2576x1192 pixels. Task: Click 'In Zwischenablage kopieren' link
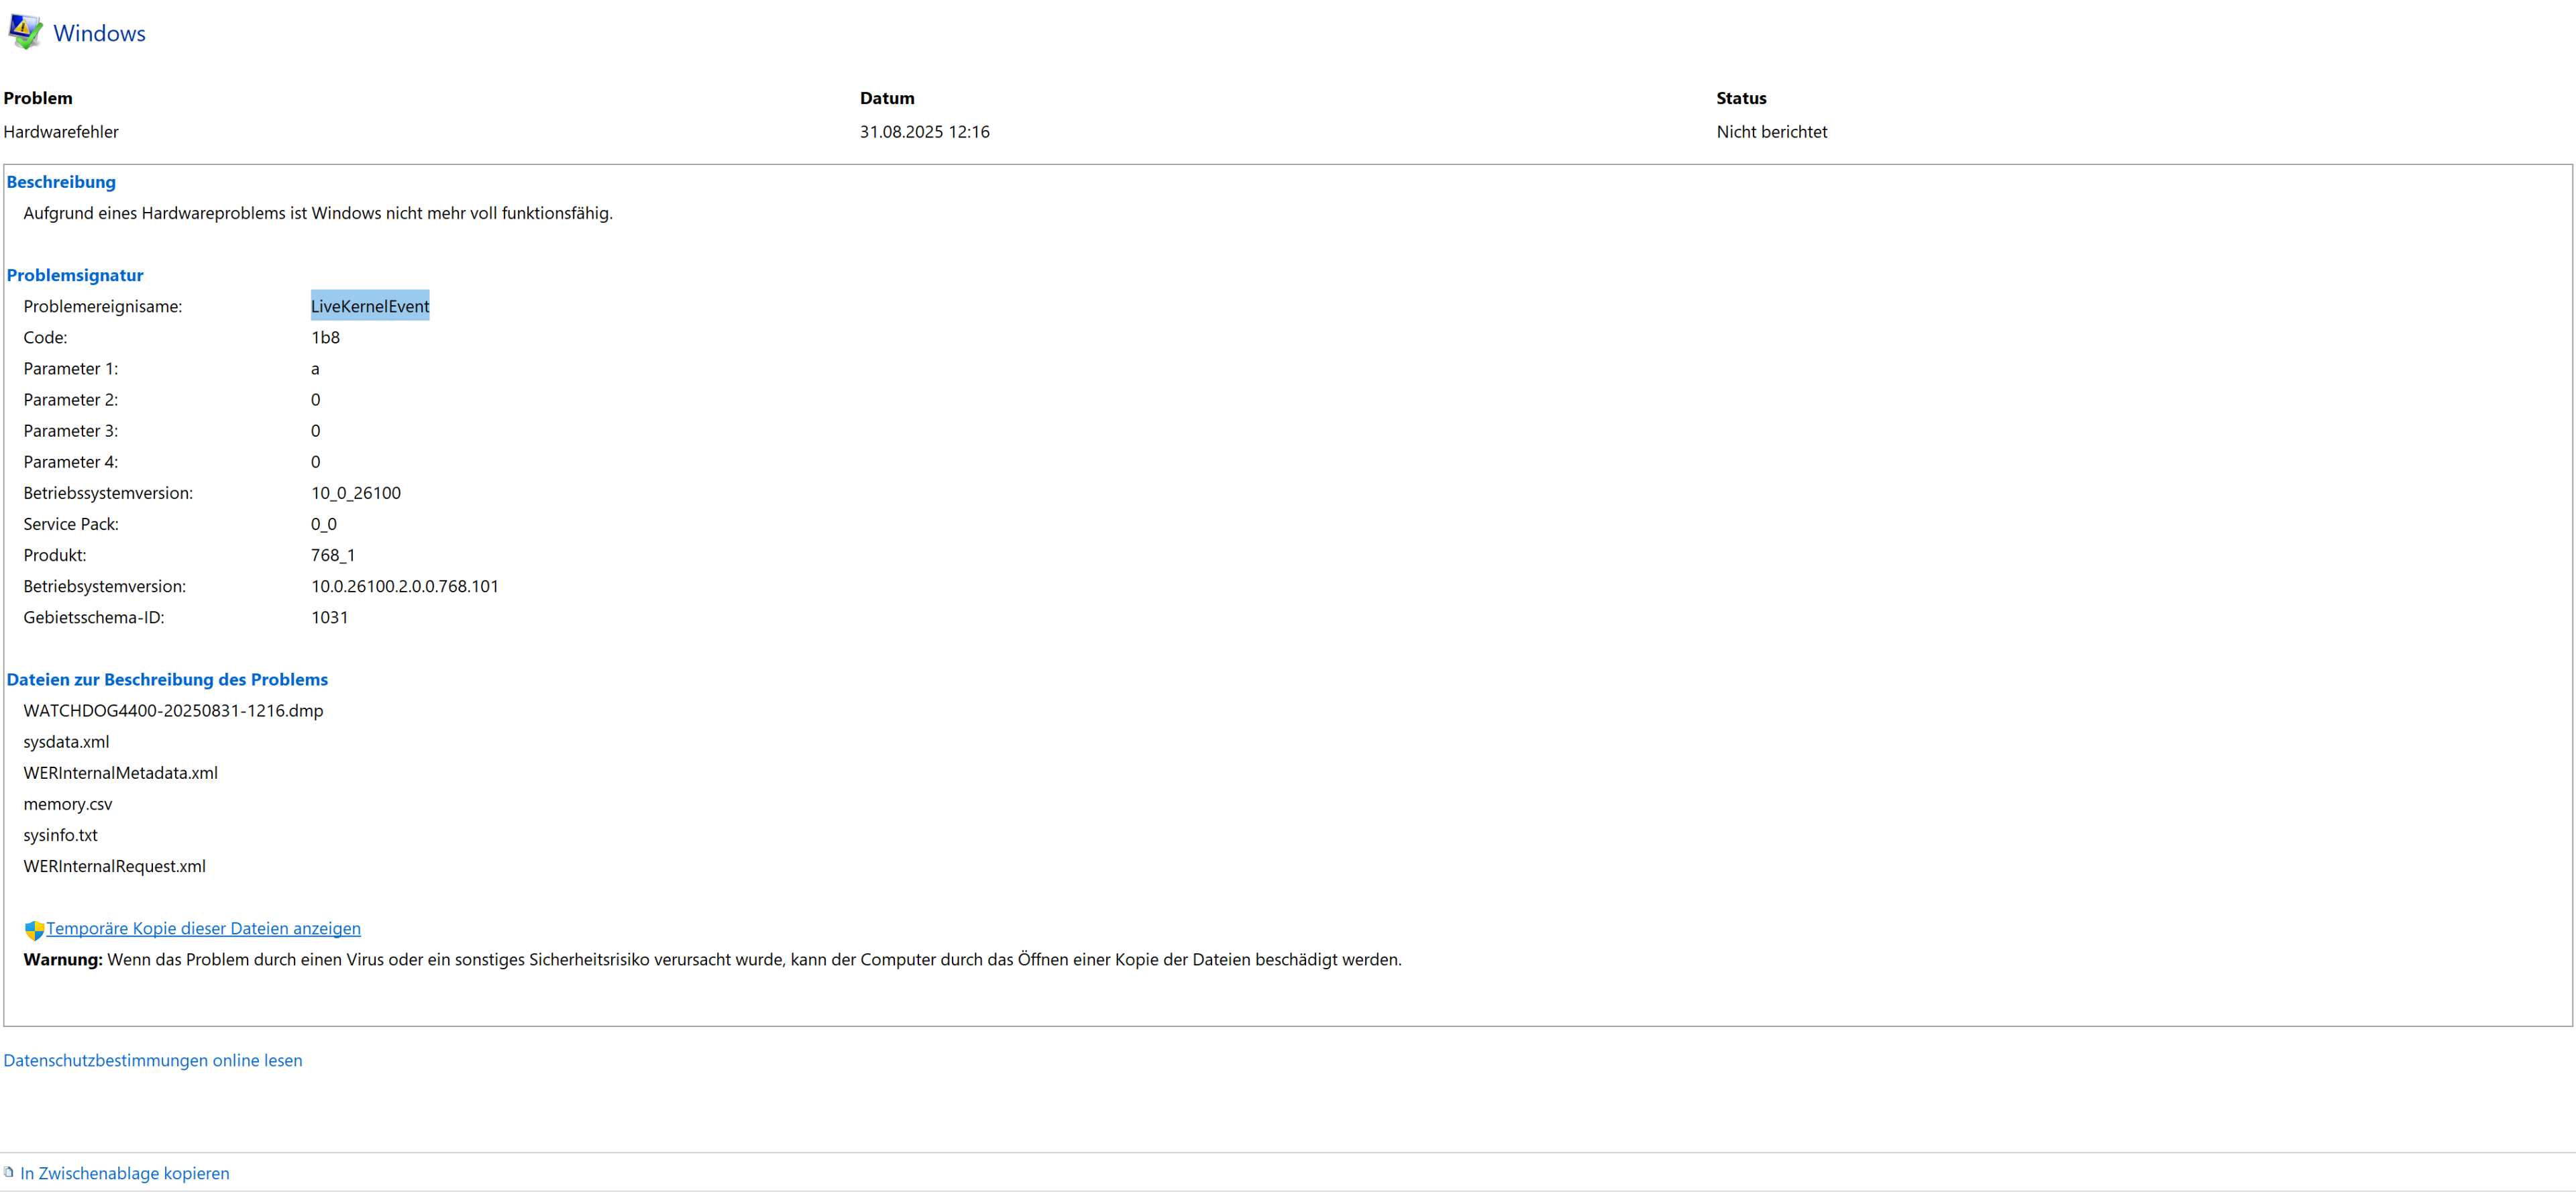[124, 1173]
